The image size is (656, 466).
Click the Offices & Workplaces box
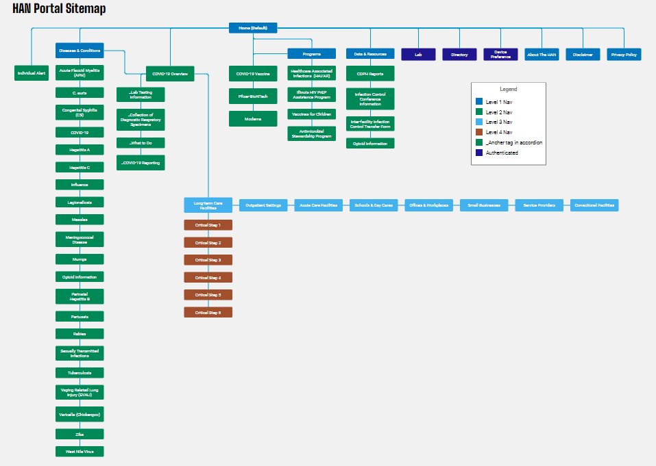(x=429, y=205)
